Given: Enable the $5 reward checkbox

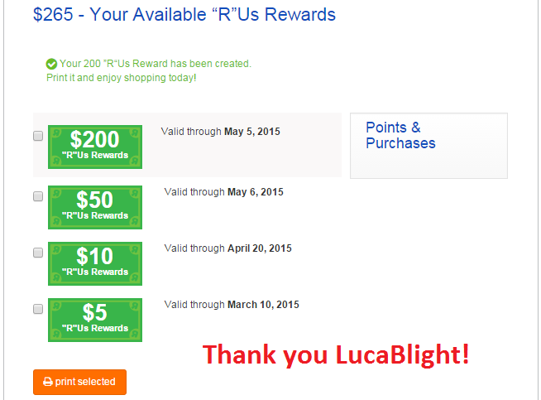Looking at the screenshot, I should pos(38,309).
